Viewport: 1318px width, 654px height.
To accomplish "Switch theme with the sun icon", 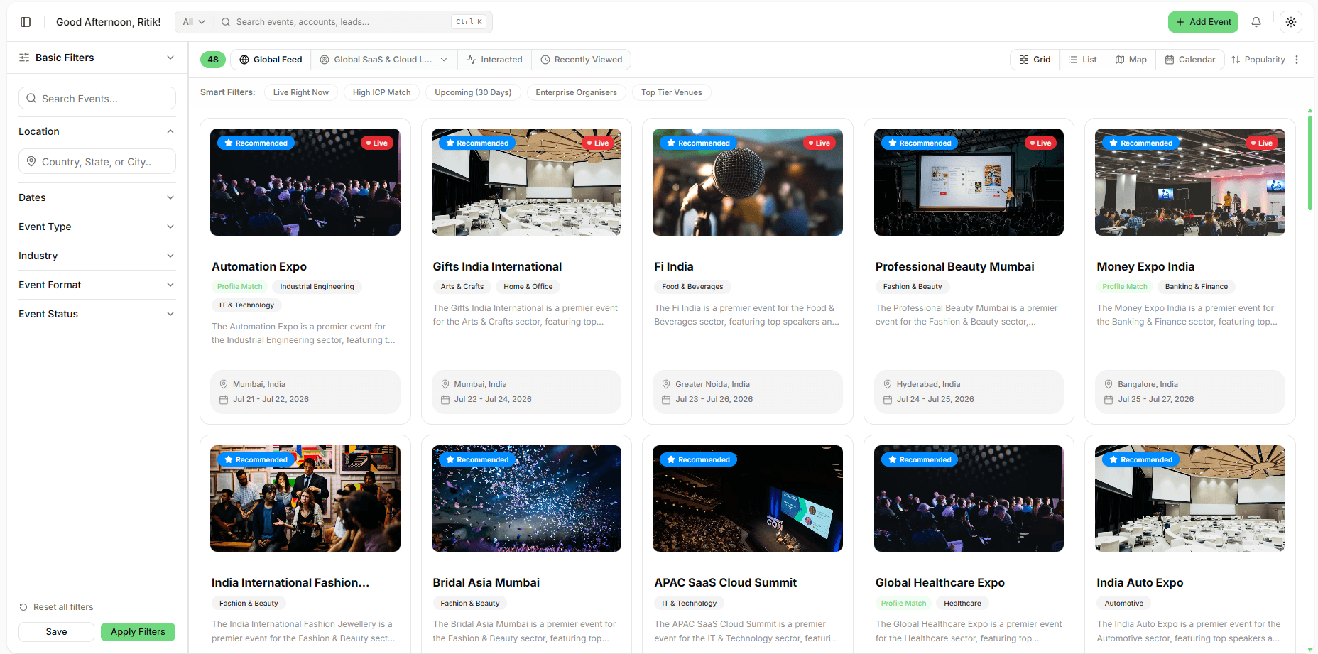I will click(1291, 22).
